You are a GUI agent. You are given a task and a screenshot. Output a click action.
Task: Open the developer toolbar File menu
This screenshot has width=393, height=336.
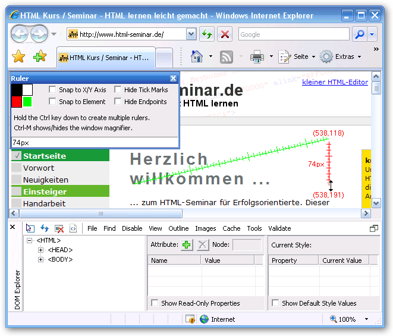pyautogui.click(x=92, y=228)
